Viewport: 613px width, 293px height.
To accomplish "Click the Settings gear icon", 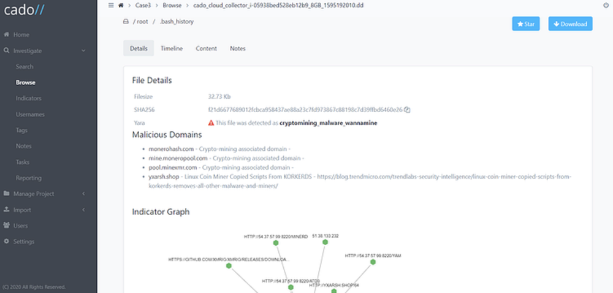I will click(x=6, y=242).
